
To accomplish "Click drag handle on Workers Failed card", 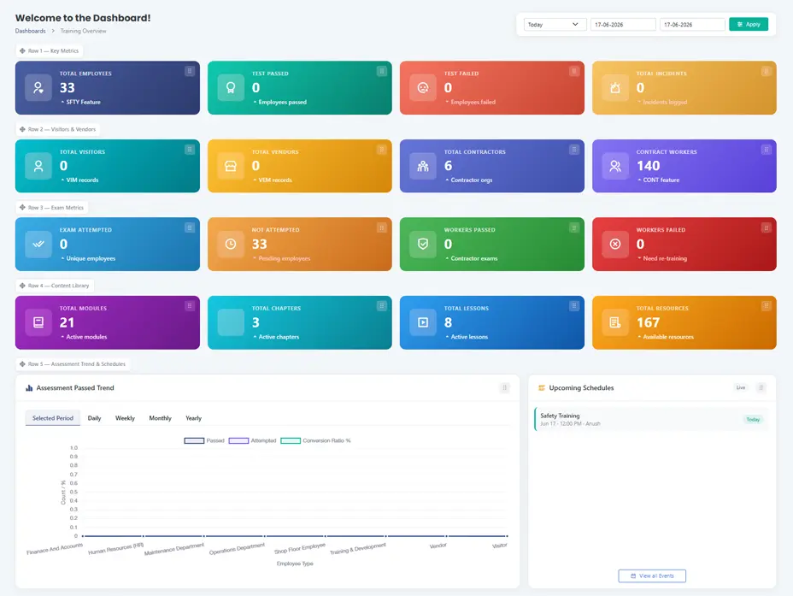I will 767,228.
